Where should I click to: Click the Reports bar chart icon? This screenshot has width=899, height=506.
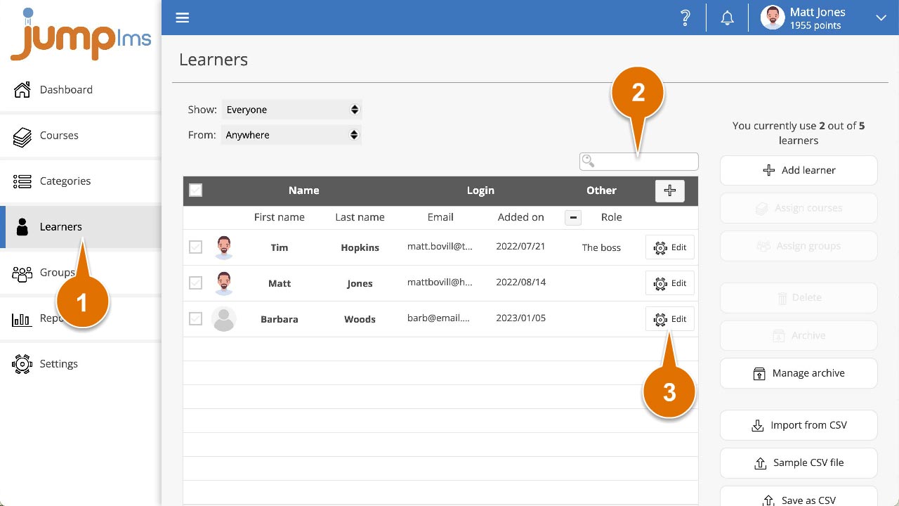(22, 320)
